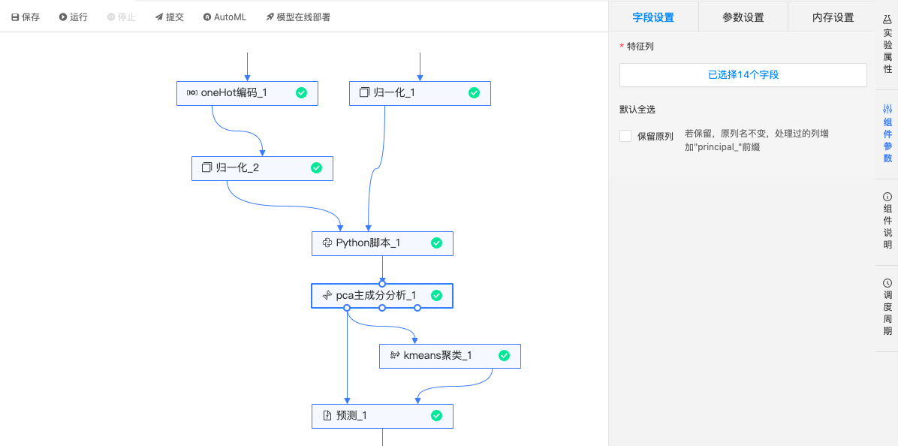Click the pca主成分分析_1 node icon

pyautogui.click(x=327, y=295)
